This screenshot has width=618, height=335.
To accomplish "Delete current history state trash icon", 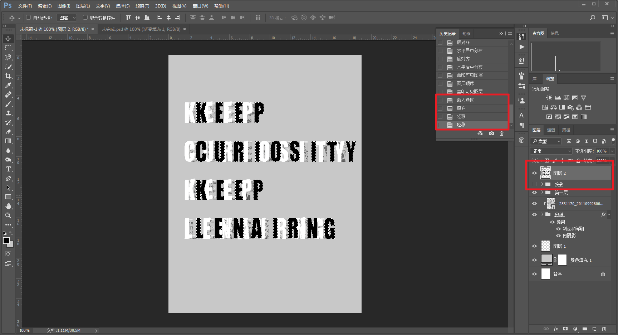I will coord(502,133).
